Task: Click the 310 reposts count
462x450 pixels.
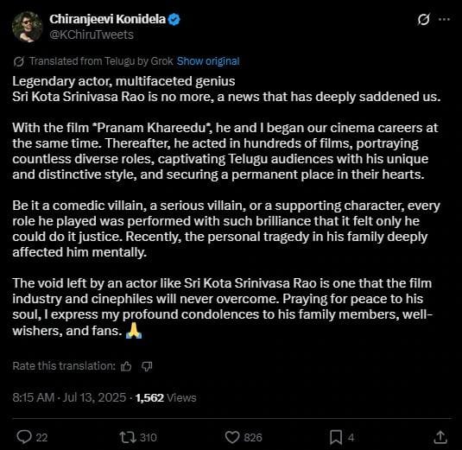Action: 149,438
